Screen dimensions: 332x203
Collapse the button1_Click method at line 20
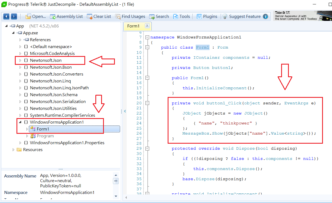147,103
